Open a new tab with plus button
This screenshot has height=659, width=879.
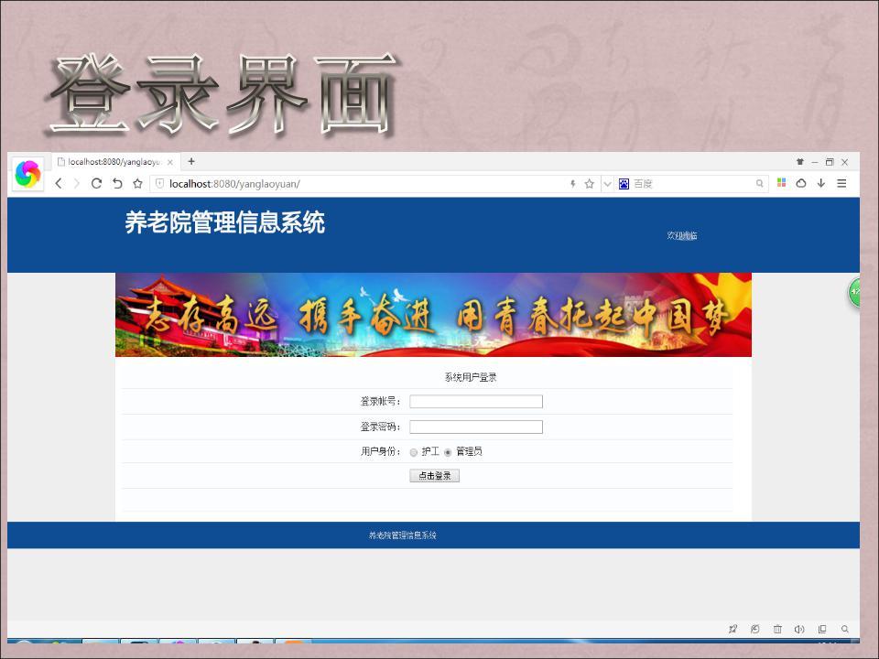point(191,161)
